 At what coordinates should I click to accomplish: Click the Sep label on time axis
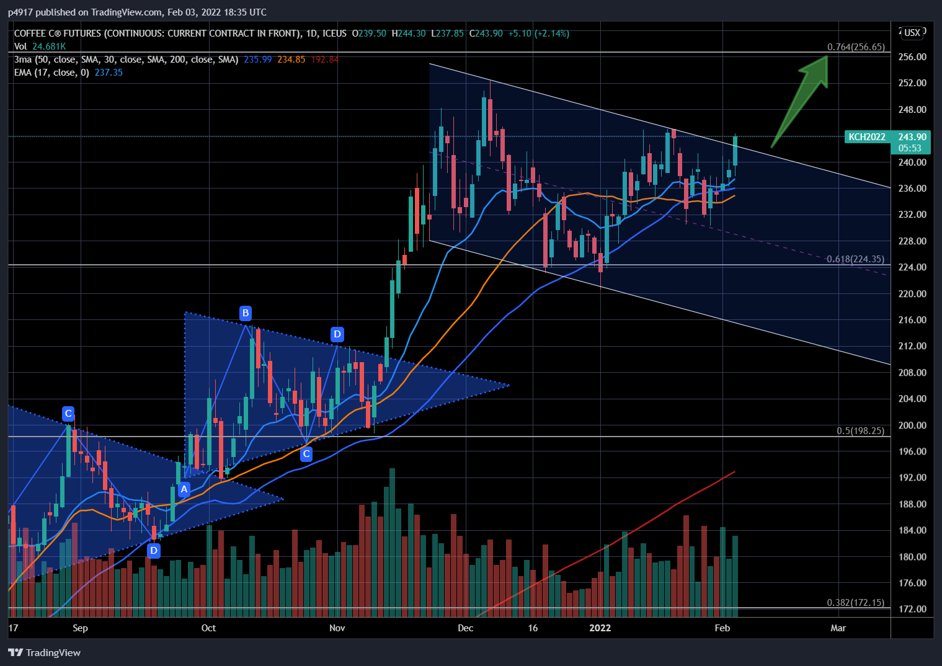tap(80, 628)
